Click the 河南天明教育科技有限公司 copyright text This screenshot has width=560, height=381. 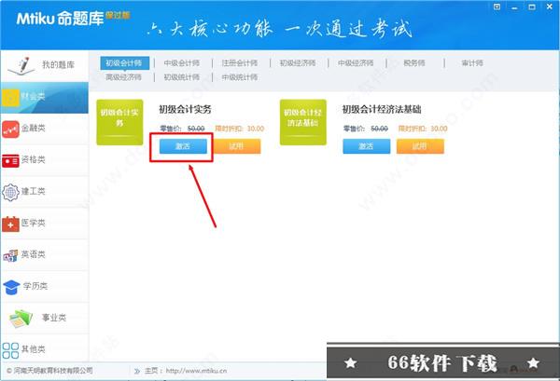pos(49,371)
